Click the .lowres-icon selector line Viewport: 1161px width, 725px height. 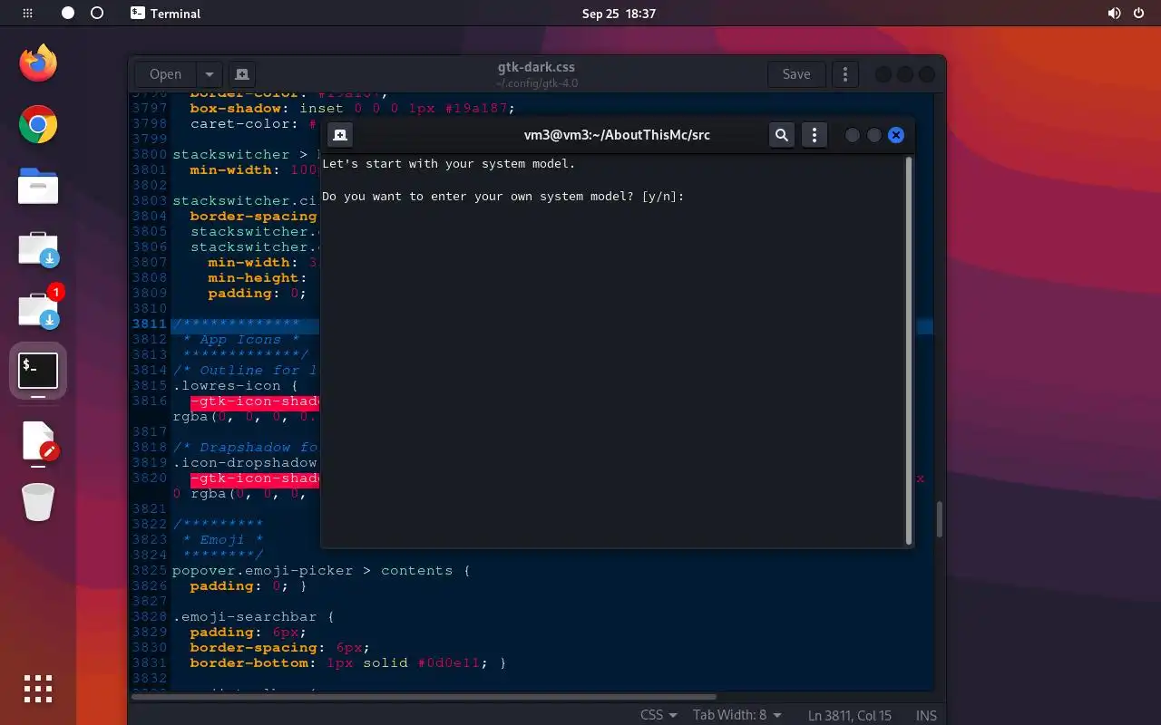coord(236,386)
